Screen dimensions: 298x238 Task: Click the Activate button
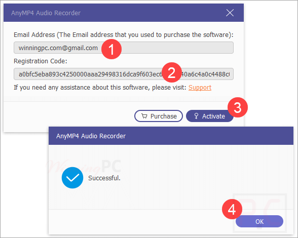tap(210, 116)
